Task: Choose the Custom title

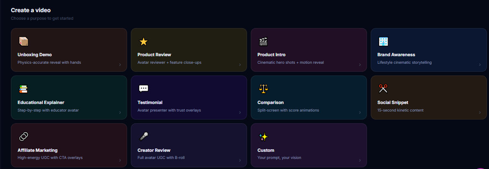Action: click(266, 150)
